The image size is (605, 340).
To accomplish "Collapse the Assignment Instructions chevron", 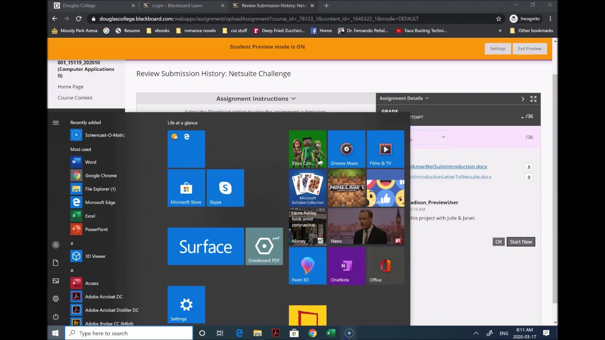I will pyautogui.click(x=293, y=99).
